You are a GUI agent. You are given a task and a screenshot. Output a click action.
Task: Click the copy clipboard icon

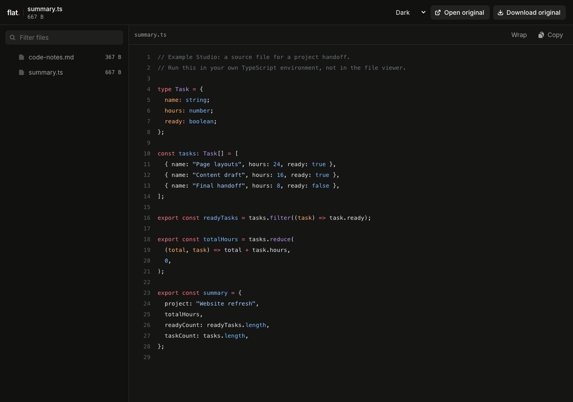coord(541,35)
